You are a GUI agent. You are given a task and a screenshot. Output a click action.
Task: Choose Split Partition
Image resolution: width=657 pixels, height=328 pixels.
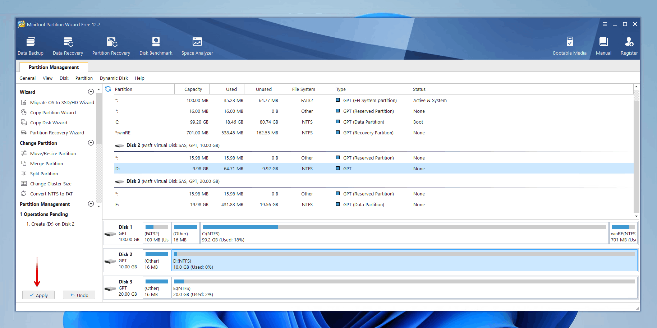(40, 174)
